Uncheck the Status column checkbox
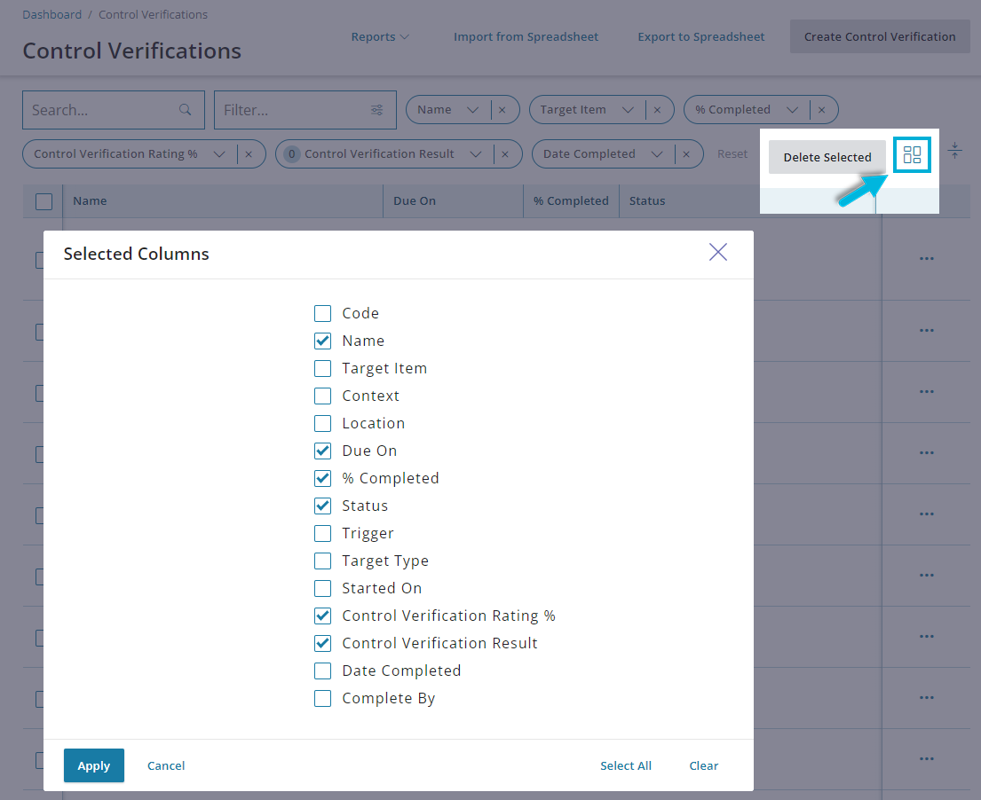 click(322, 506)
